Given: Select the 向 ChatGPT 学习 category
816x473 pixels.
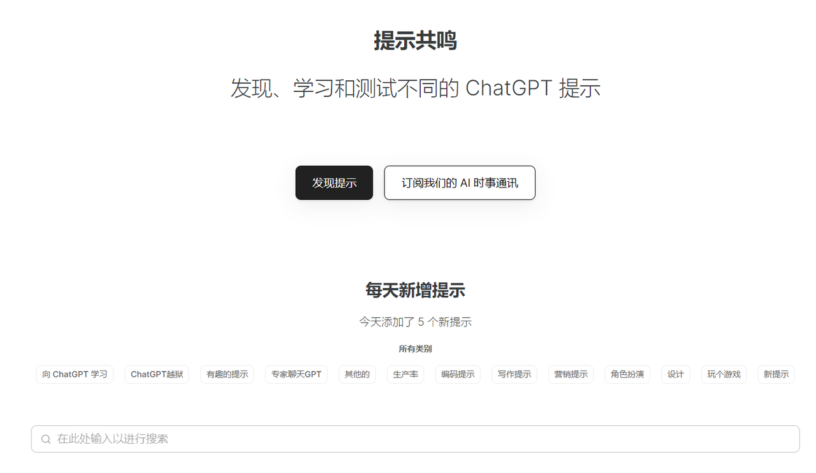Looking at the screenshot, I should click(x=75, y=374).
